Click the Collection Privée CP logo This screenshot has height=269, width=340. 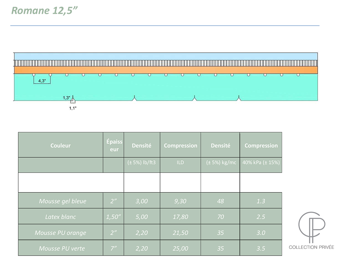click(311, 227)
